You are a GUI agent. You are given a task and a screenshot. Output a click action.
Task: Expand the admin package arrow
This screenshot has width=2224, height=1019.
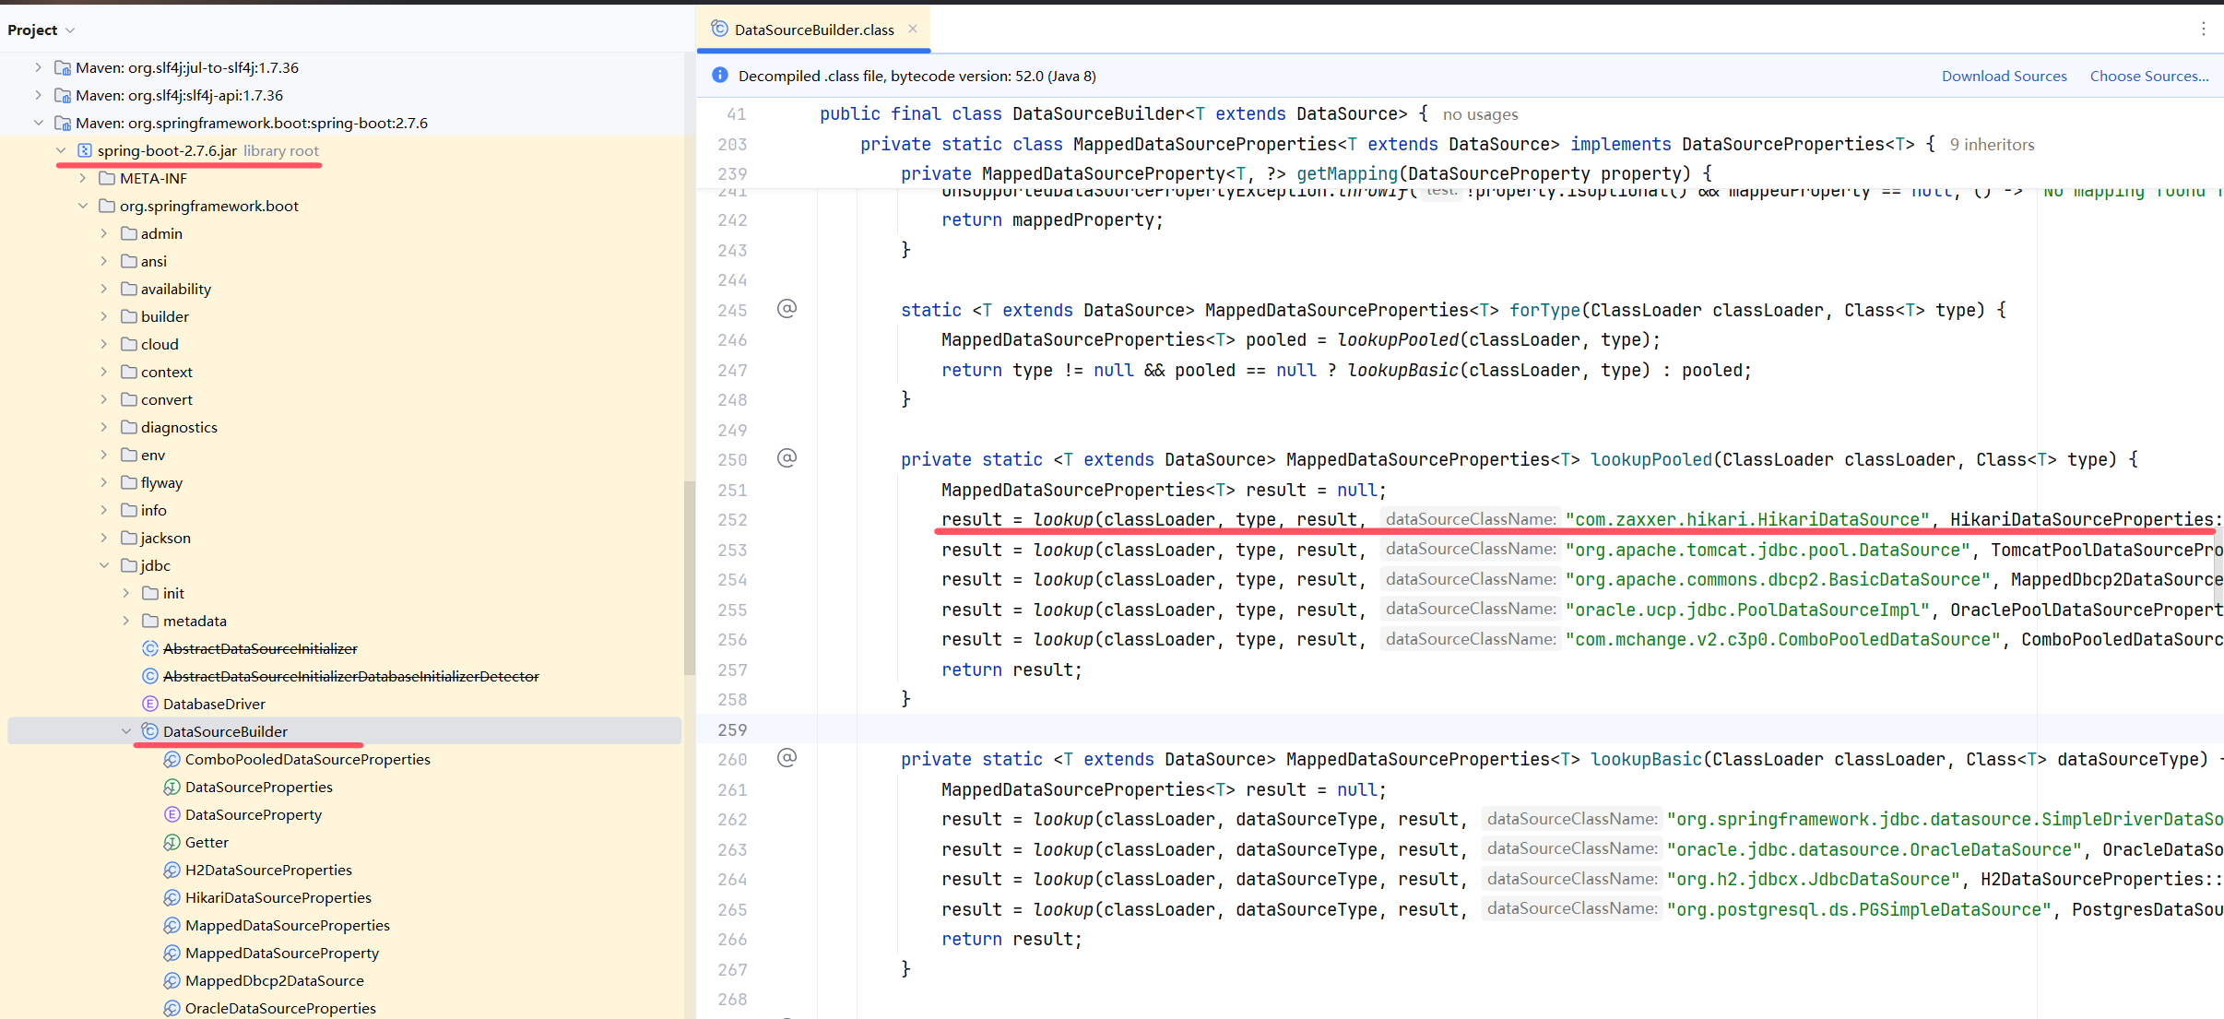[104, 233]
